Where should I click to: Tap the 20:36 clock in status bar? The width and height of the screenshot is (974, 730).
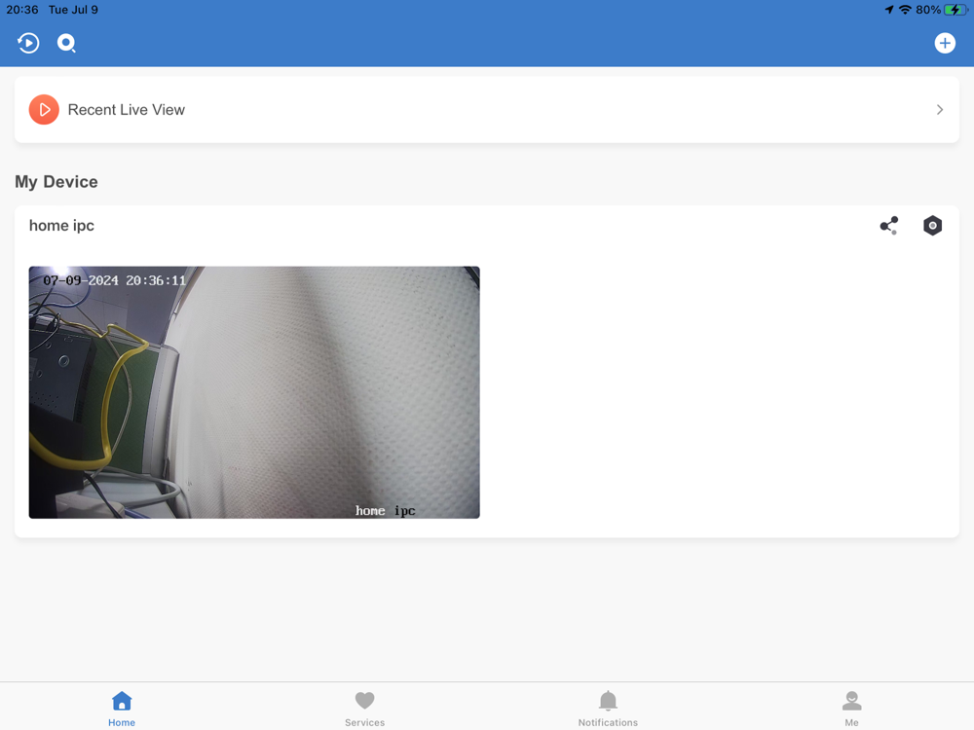[22, 10]
